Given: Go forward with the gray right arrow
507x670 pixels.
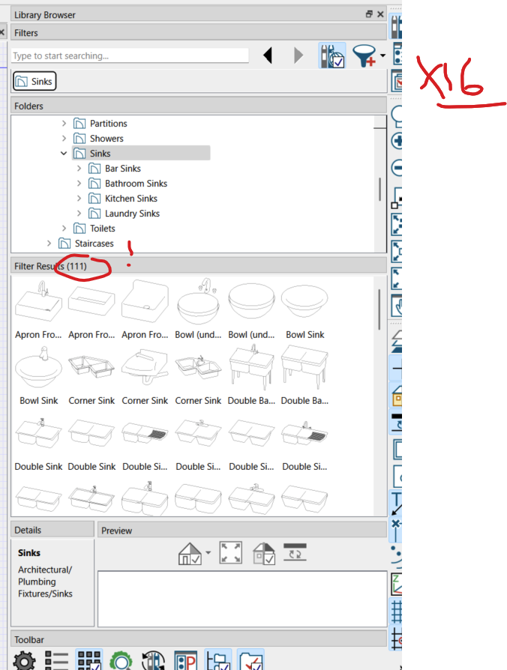Looking at the screenshot, I should click(298, 55).
